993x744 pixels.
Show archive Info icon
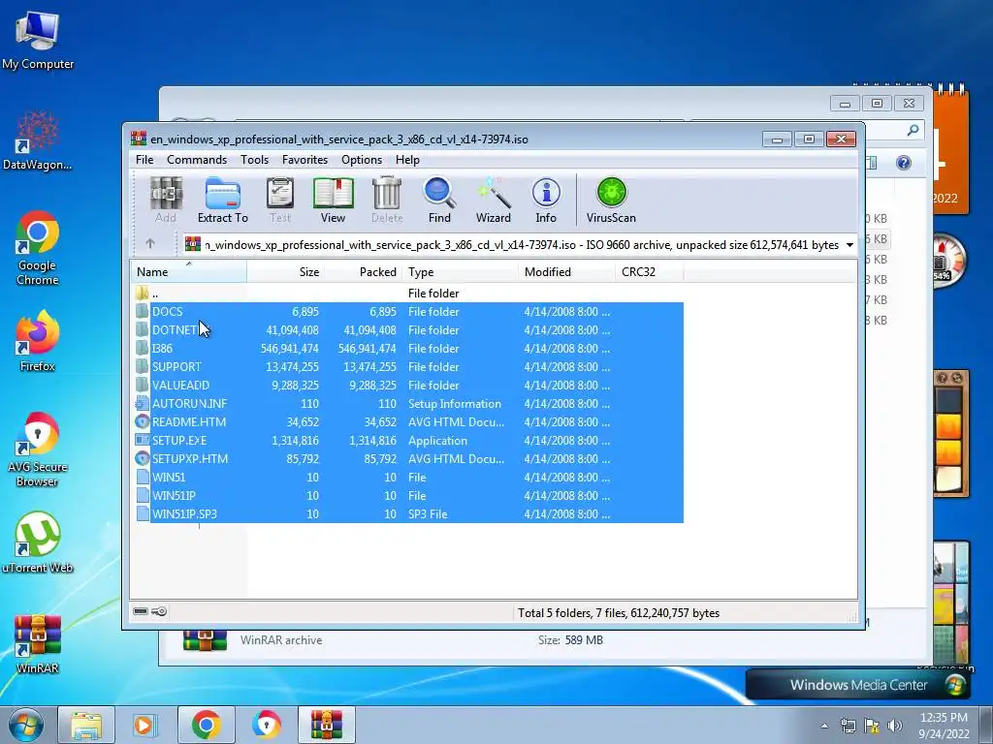click(546, 200)
